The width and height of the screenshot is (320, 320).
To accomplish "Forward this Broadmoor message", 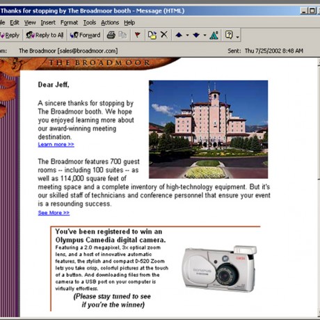I will coord(85,35).
